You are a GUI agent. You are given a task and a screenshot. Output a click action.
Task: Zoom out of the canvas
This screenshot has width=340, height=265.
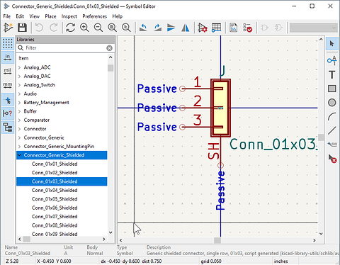pos(98,28)
